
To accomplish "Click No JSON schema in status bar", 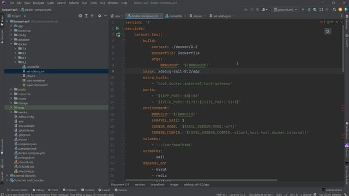I will click(x=330, y=195).
